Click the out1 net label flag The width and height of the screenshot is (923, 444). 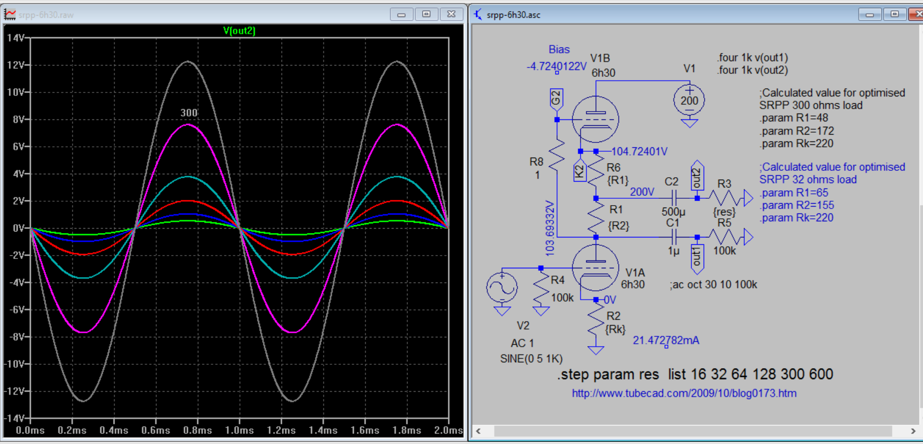697,259
